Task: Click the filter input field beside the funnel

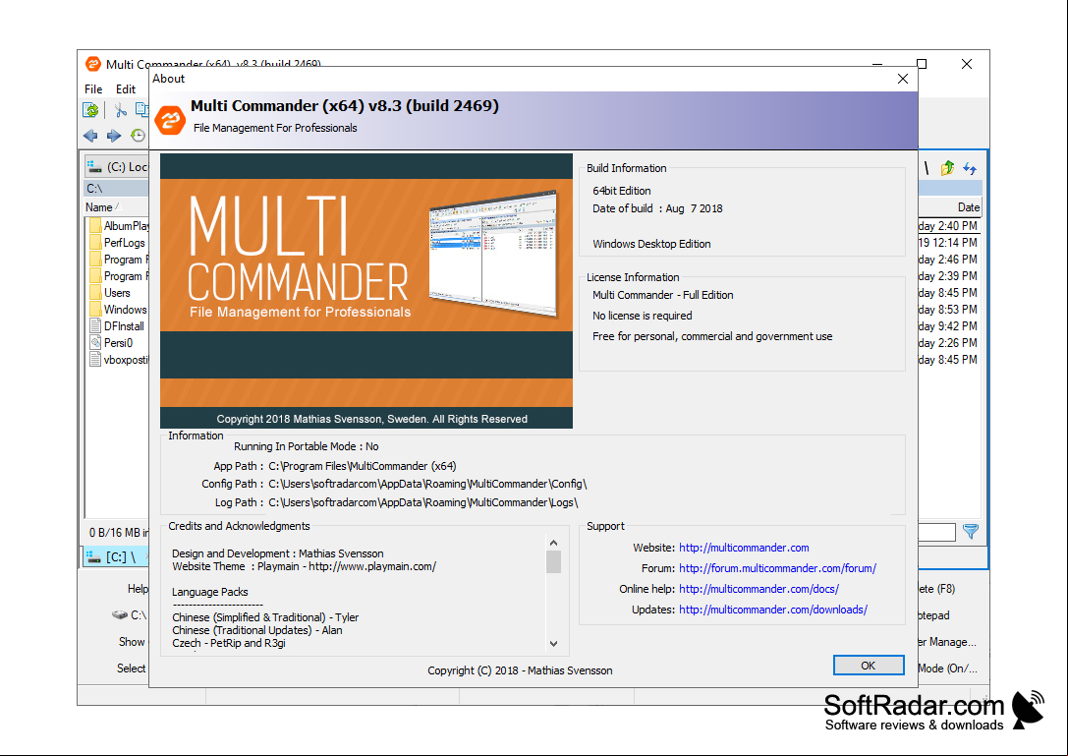Action: 937,533
